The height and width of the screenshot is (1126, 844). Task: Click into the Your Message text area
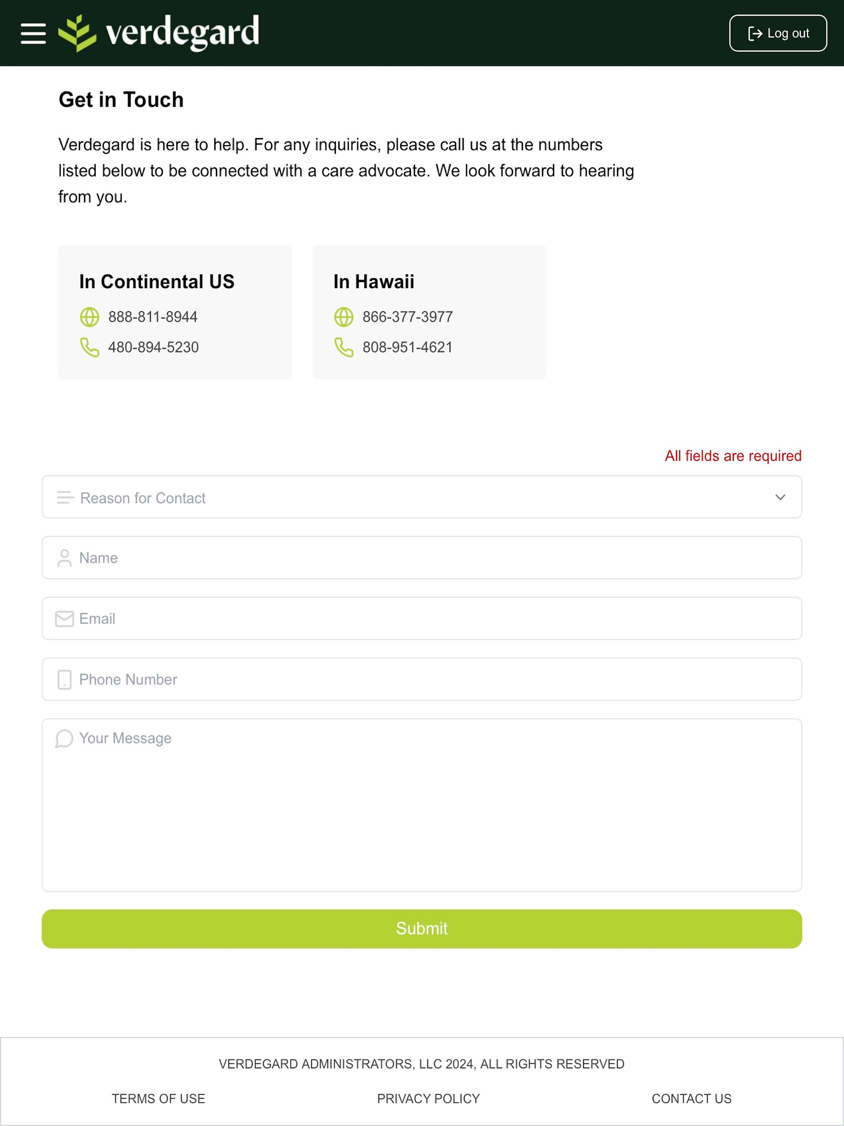pyautogui.click(x=422, y=805)
